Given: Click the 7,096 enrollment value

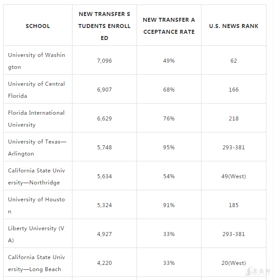Looking at the screenshot, I should (105, 61).
